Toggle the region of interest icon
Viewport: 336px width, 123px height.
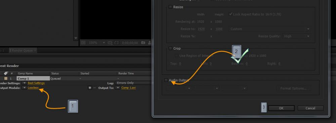click(117, 43)
